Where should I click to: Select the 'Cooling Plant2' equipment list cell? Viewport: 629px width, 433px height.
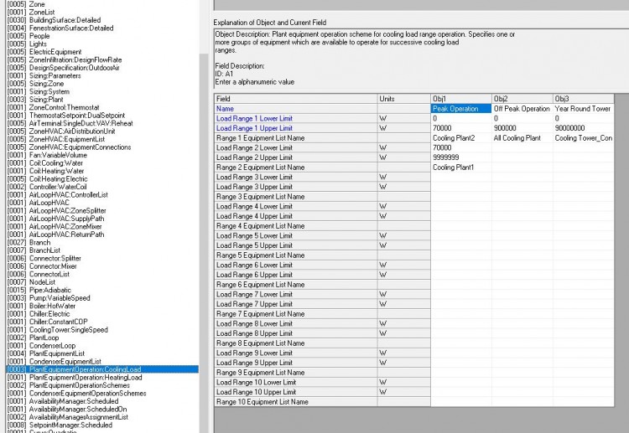click(x=460, y=138)
